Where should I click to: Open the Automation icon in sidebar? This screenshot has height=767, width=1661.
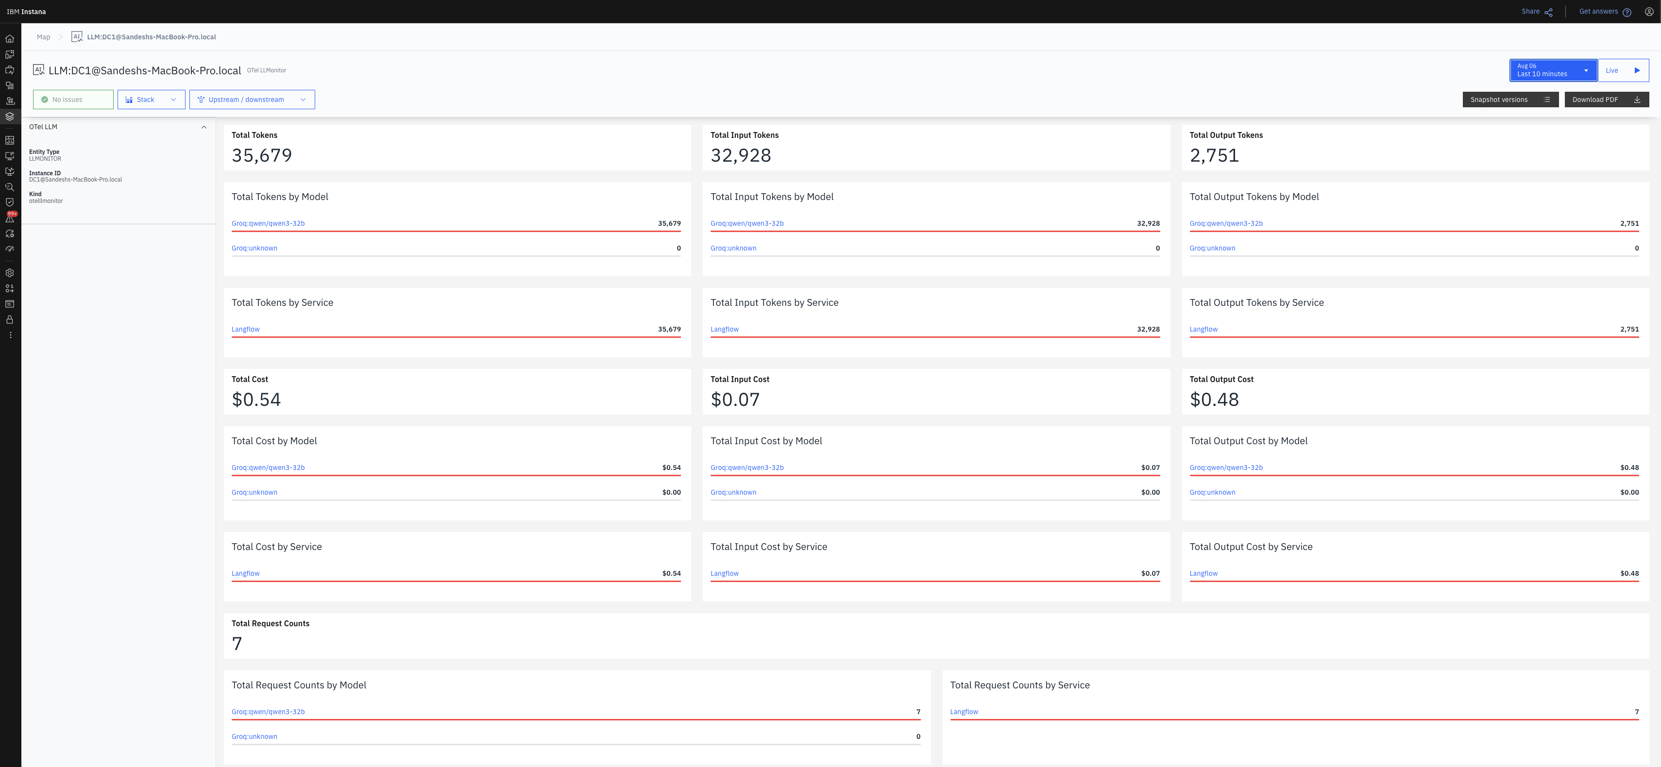tap(10, 233)
